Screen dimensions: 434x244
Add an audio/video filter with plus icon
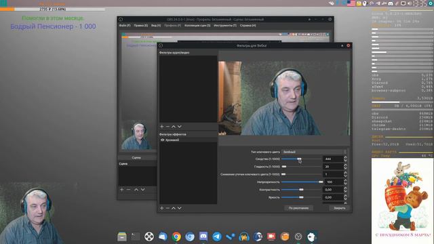162,127
